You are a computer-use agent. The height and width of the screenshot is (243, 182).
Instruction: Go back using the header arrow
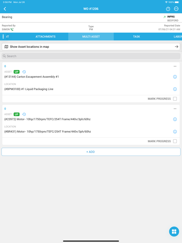point(5,9)
